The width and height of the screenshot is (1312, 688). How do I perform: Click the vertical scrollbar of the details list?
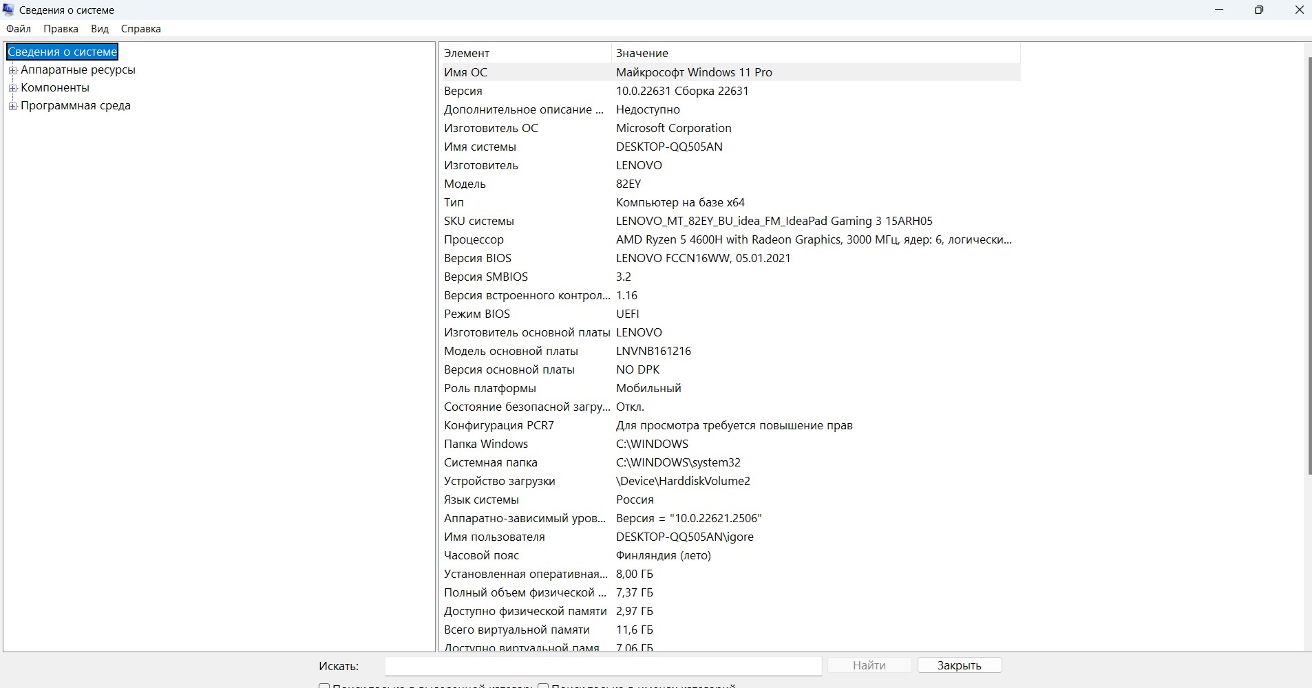(1307, 275)
